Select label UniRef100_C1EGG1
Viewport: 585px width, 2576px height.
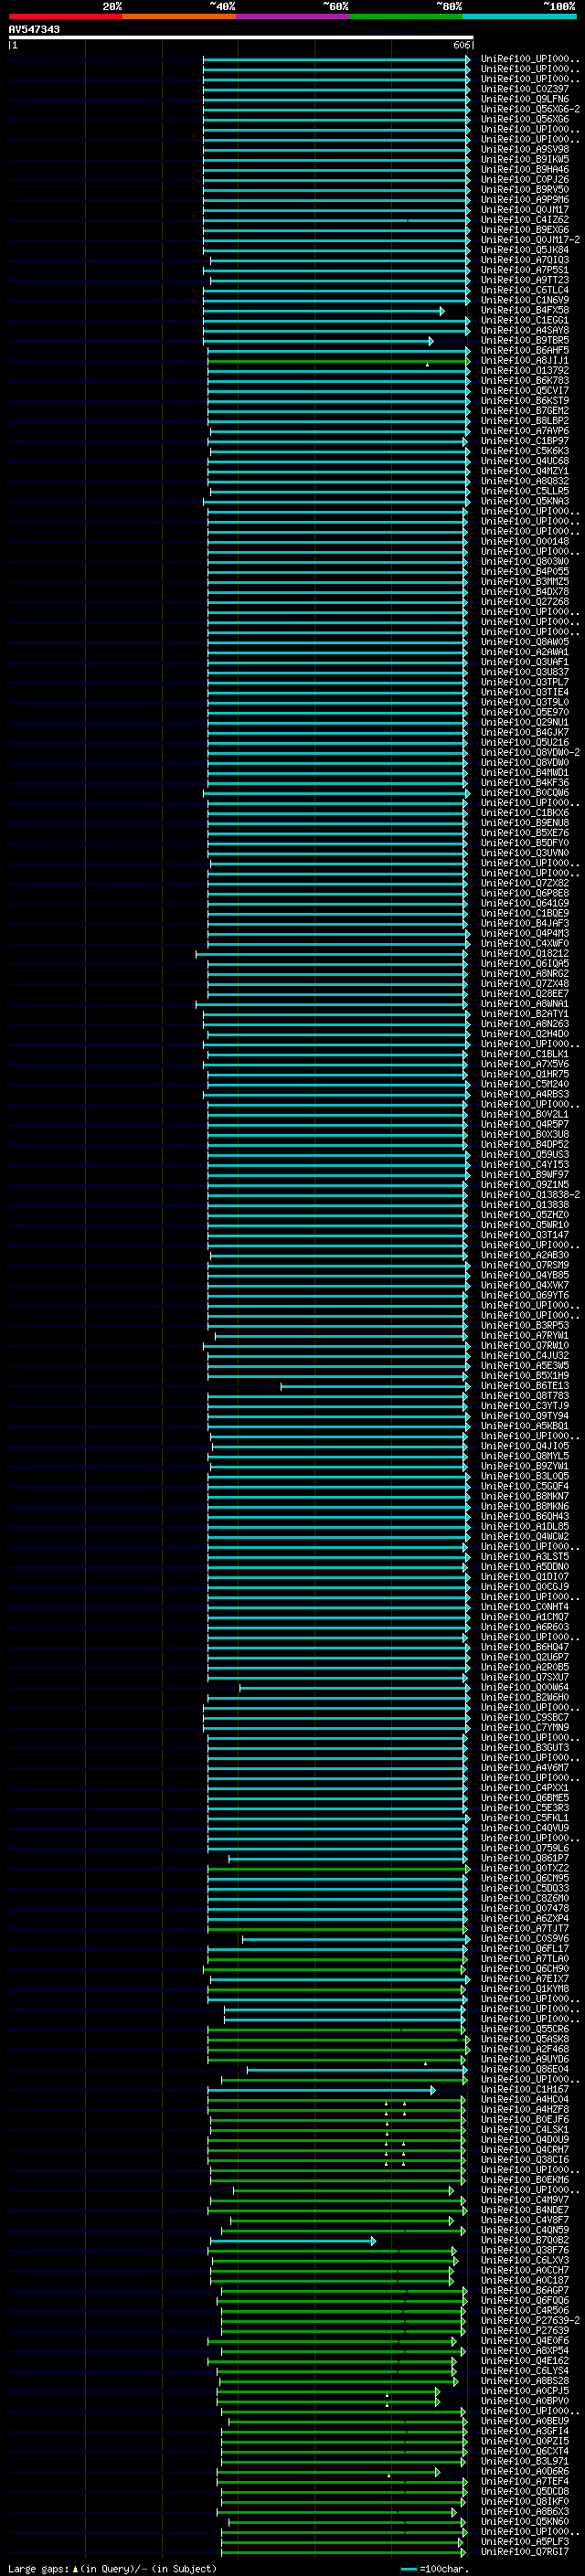(525, 320)
